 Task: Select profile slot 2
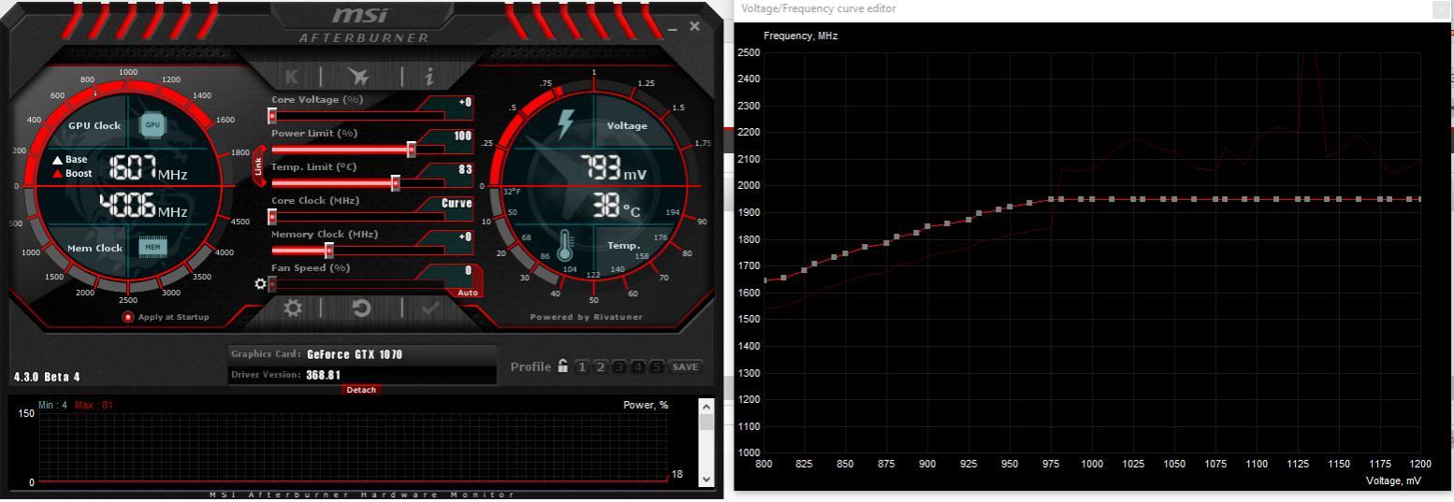[x=601, y=366]
